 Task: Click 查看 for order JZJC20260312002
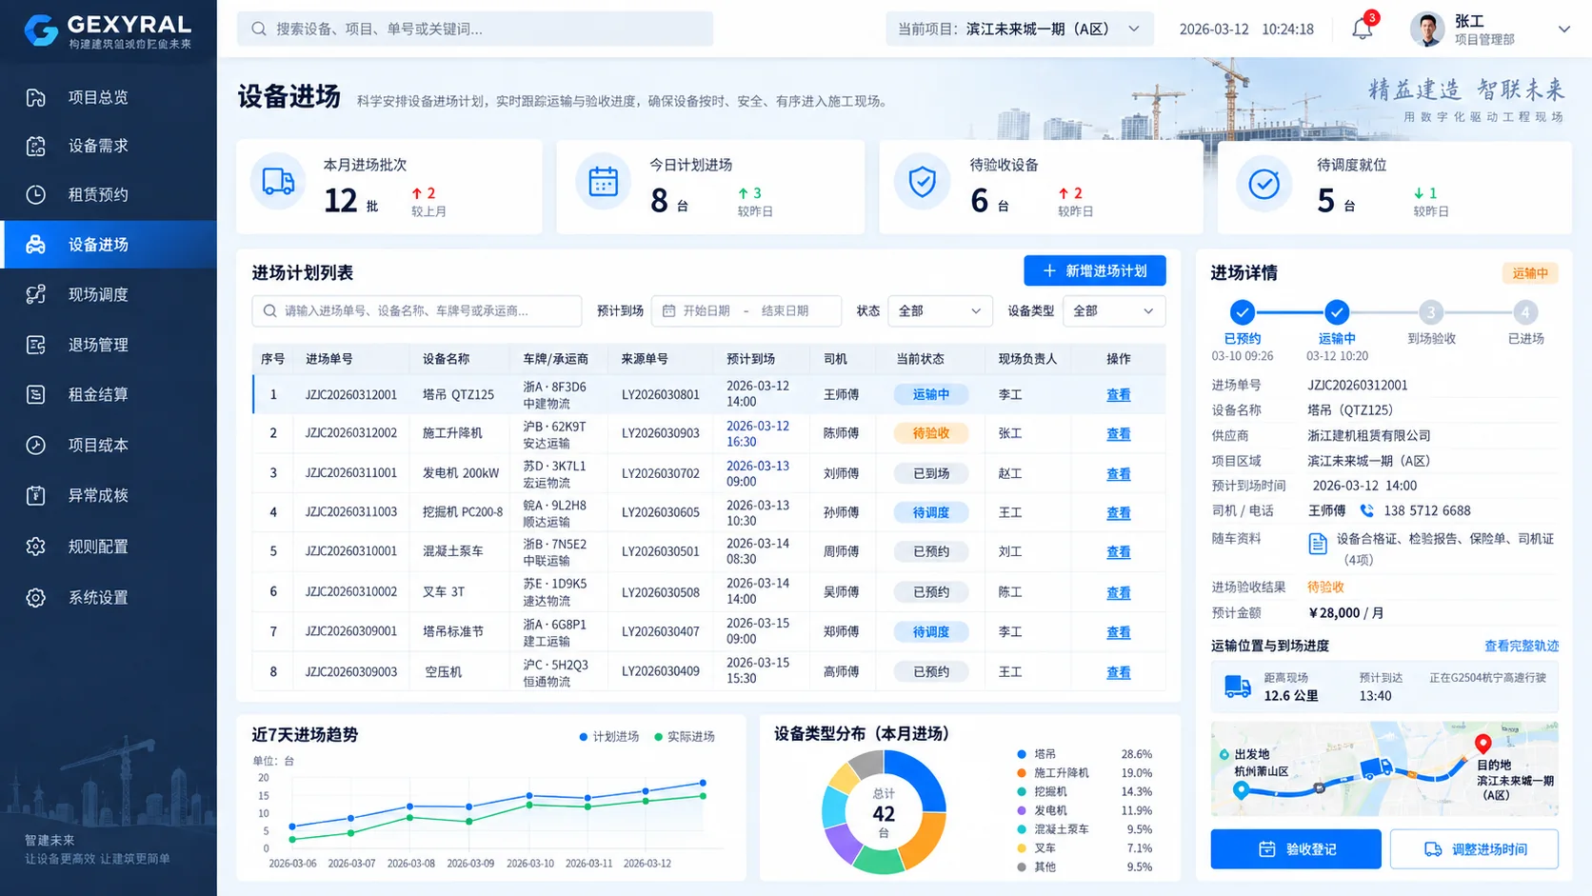pos(1119,434)
